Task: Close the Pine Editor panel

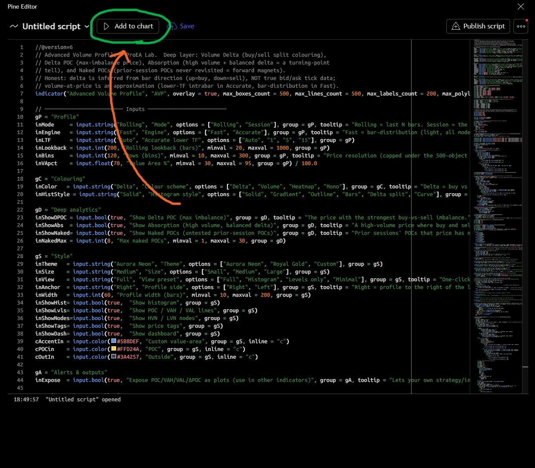Action: [x=521, y=6]
